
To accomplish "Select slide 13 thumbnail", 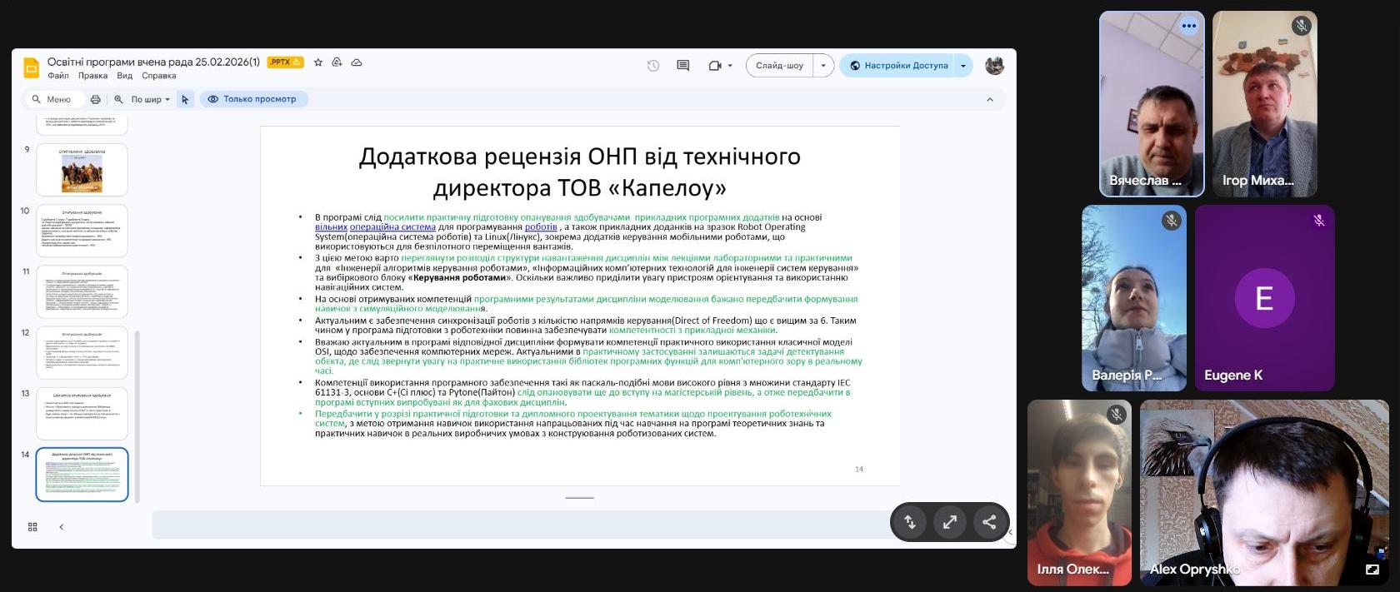I will click(x=82, y=413).
